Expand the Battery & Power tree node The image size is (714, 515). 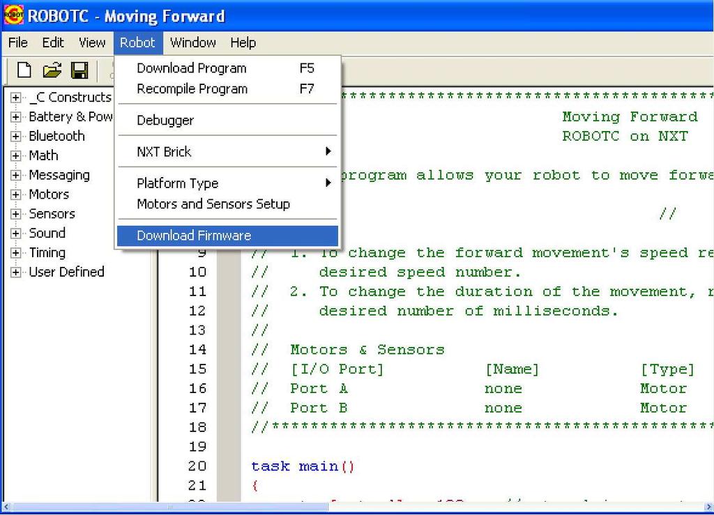(x=15, y=117)
